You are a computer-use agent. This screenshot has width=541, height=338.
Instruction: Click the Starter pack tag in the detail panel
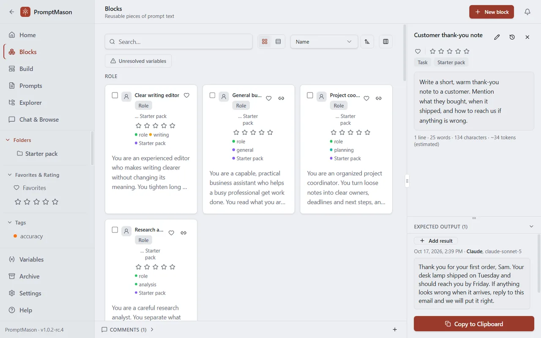(451, 63)
